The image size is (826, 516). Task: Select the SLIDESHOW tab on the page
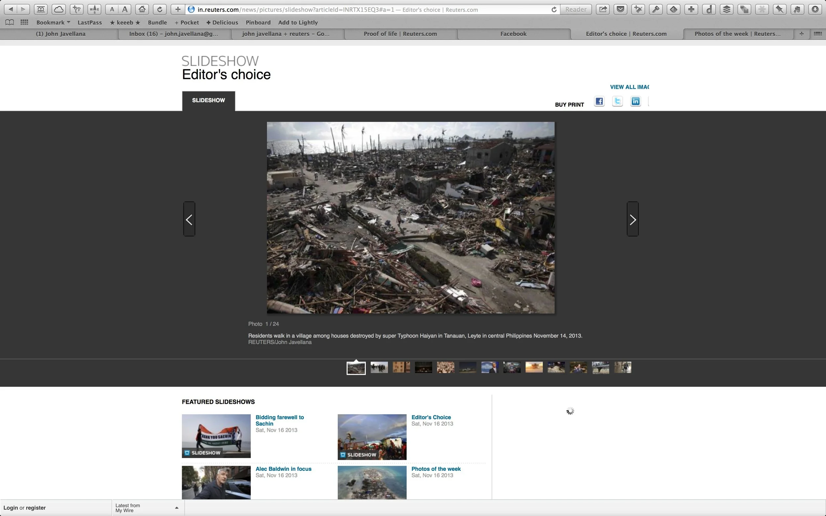208,100
